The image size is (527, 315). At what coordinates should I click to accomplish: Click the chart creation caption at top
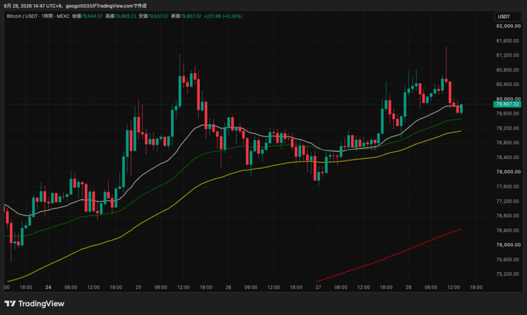click(x=75, y=6)
